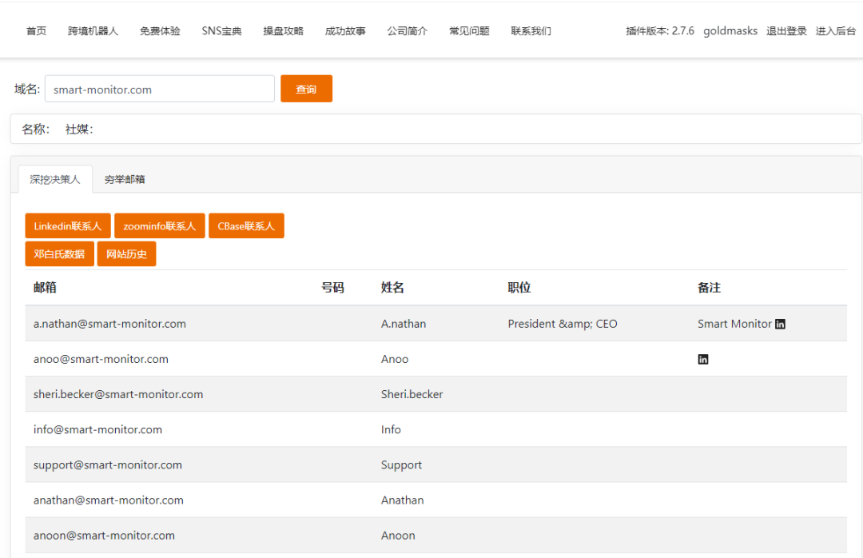This screenshot has width=863, height=558.
Task: Focus the 域名 domain input field
Action: point(160,89)
